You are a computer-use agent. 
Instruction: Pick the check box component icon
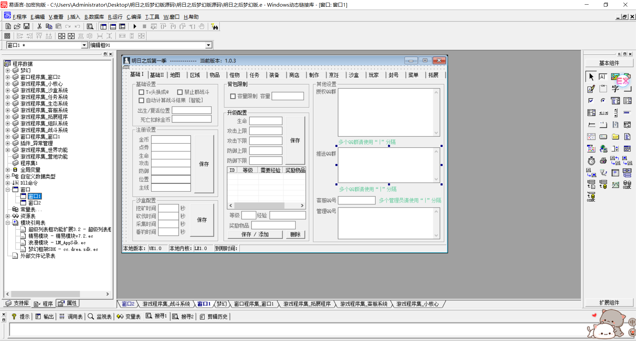click(x=591, y=101)
